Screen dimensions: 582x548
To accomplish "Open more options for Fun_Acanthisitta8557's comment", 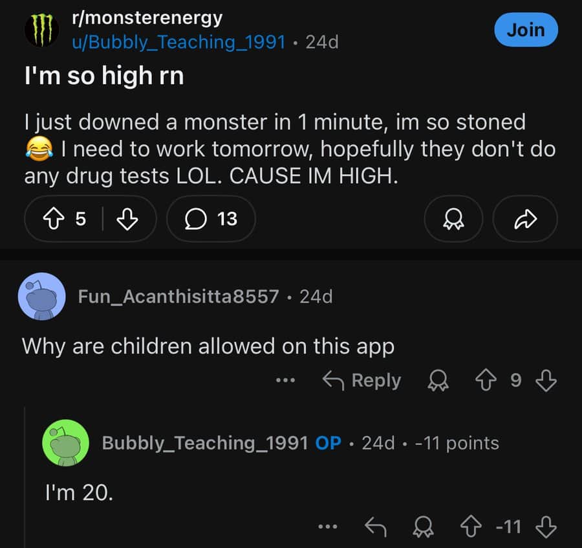I will coord(285,381).
